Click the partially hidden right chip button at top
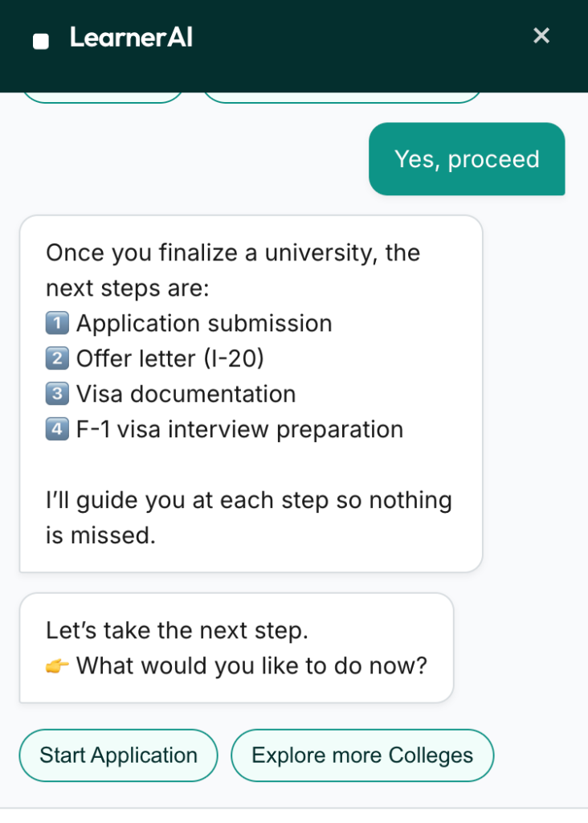The height and width of the screenshot is (823, 588). (341, 98)
